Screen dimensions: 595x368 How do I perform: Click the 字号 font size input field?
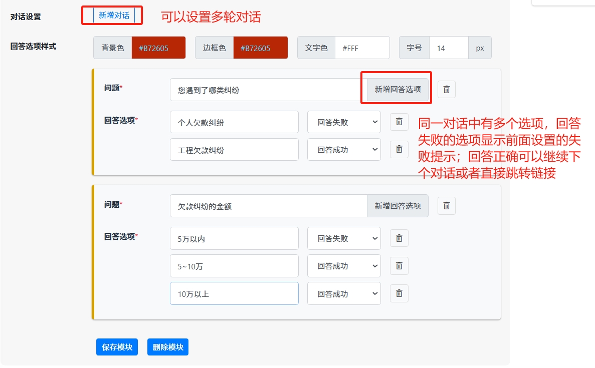[x=449, y=48]
